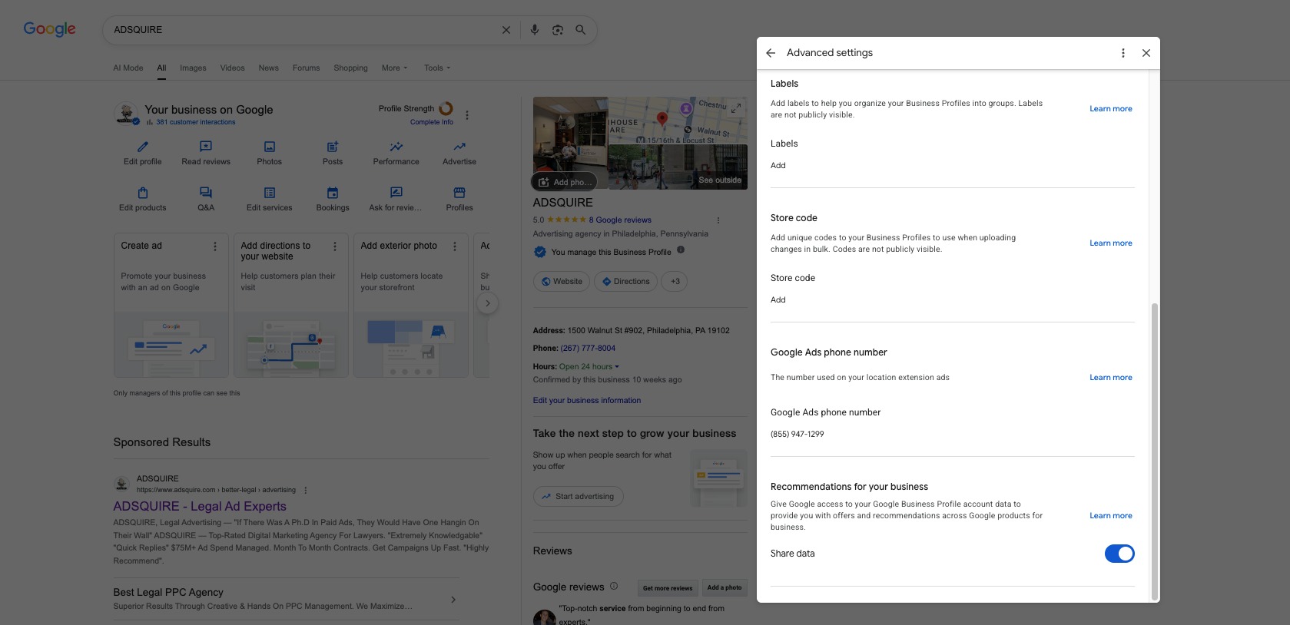
Task: Click the magnifier search button
Action: pyautogui.click(x=581, y=30)
